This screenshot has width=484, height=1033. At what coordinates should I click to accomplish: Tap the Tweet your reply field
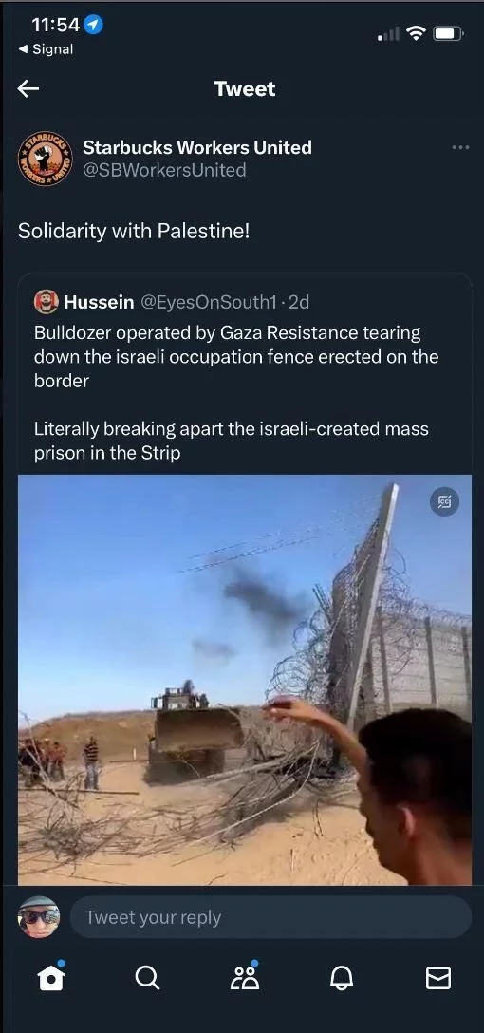point(270,917)
